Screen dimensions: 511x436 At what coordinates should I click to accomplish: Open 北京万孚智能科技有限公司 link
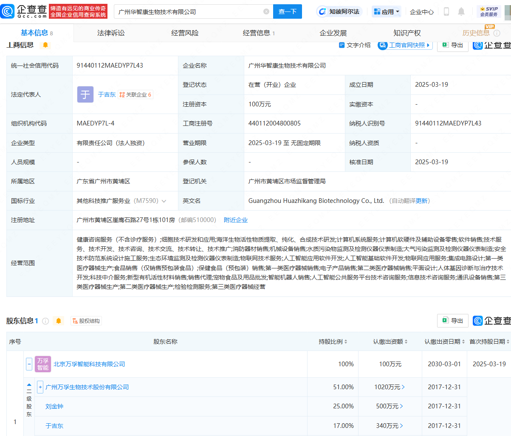click(89, 364)
